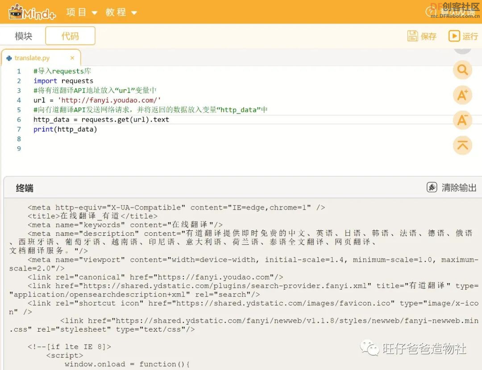Switch to the 模块 tab

coord(23,36)
